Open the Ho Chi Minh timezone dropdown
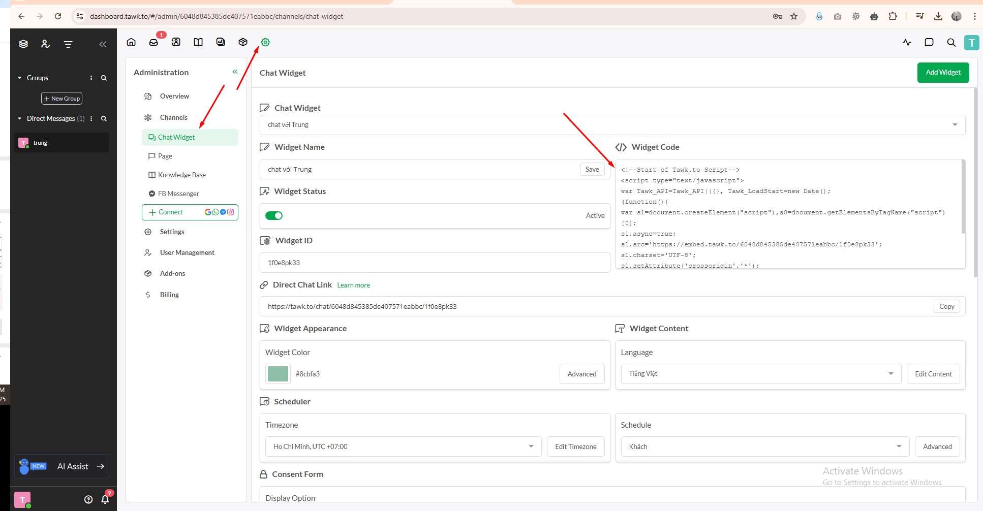This screenshot has width=983, height=511. pyautogui.click(x=403, y=446)
